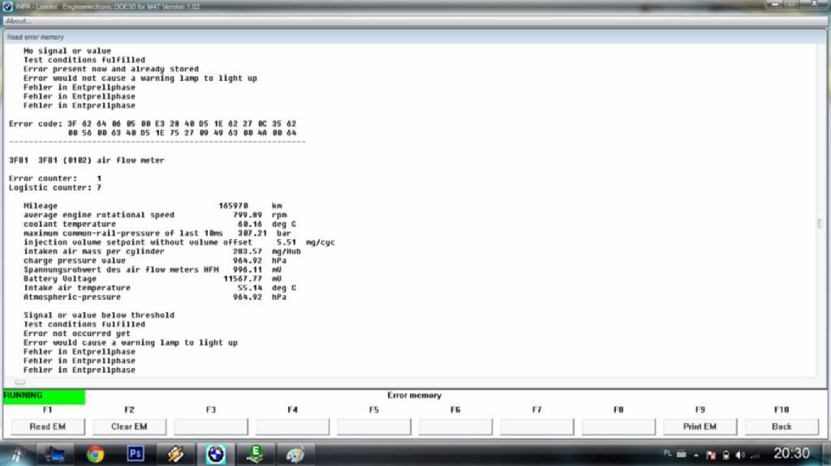Viewport: 831px width, 466px height.
Task: Click the "Error counter: 1" line
Action: (55, 178)
